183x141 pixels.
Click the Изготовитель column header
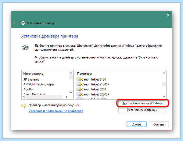[33, 74]
